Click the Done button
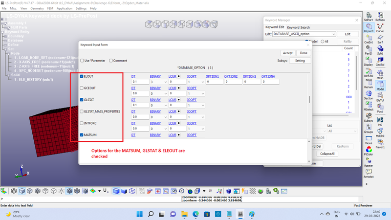 tap(304, 53)
